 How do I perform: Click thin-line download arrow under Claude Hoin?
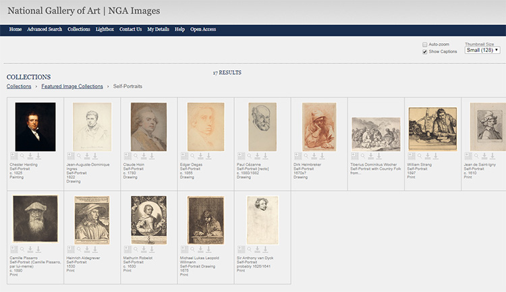[x=152, y=156]
